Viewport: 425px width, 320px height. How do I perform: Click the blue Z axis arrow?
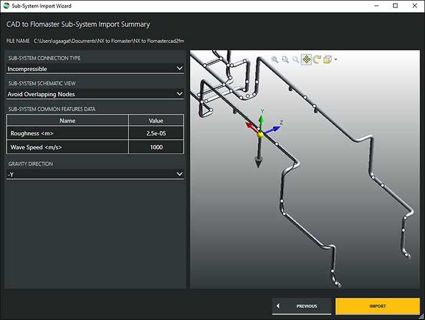pos(273,129)
